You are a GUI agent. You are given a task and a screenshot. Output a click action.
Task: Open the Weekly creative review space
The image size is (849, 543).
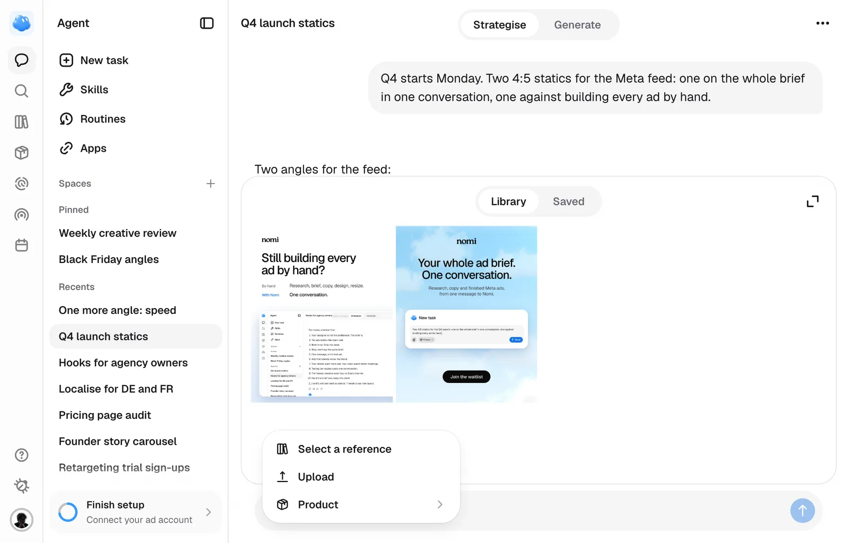coord(136,233)
